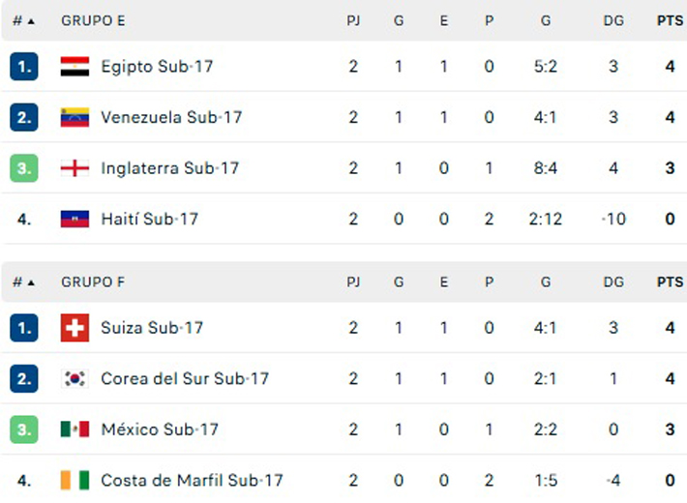Viewport: 687px width, 503px height.
Task: Sort Grupo E by PTS column
Action: click(670, 21)
